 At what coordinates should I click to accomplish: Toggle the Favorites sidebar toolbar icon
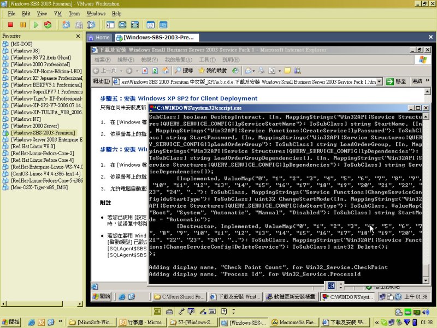[x=110, y=25]
